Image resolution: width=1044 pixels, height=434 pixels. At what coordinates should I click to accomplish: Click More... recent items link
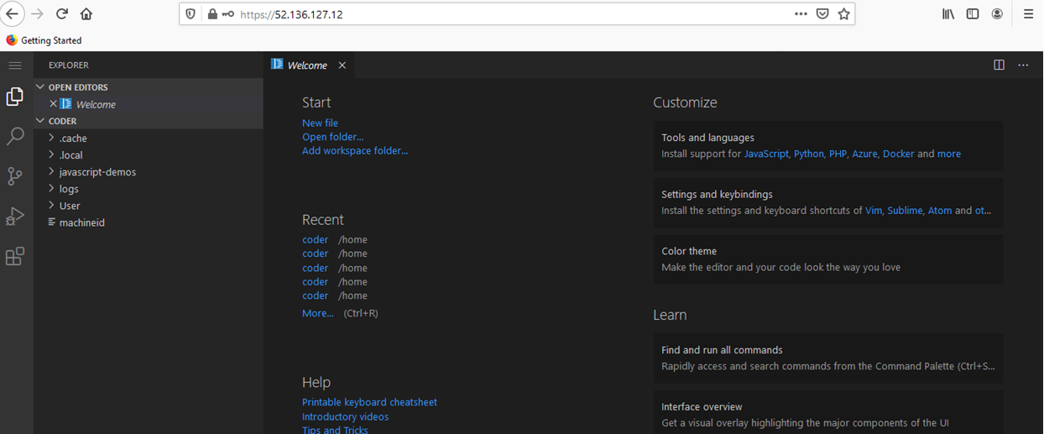pos(318,313)
